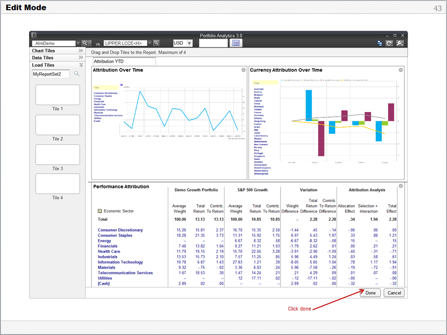The width and height of the screenshot is (447, 335).
Task: Click Energy sector row in table
Action: point(104,241)
